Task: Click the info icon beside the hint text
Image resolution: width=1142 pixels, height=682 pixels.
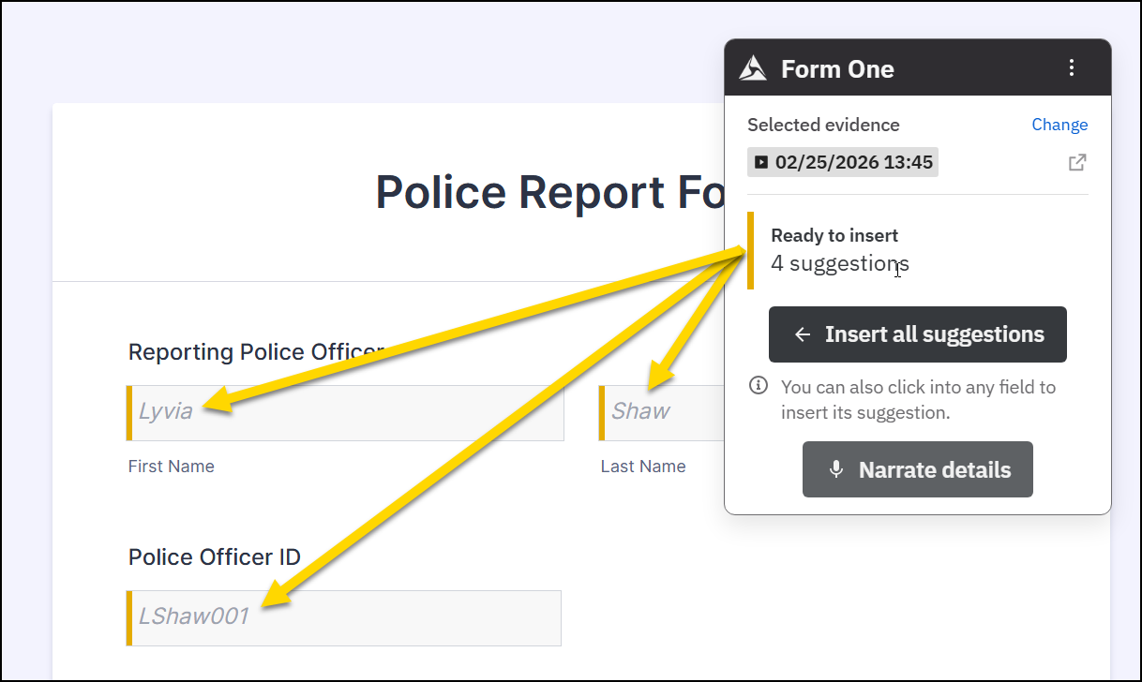Action: tap(759, 386)
